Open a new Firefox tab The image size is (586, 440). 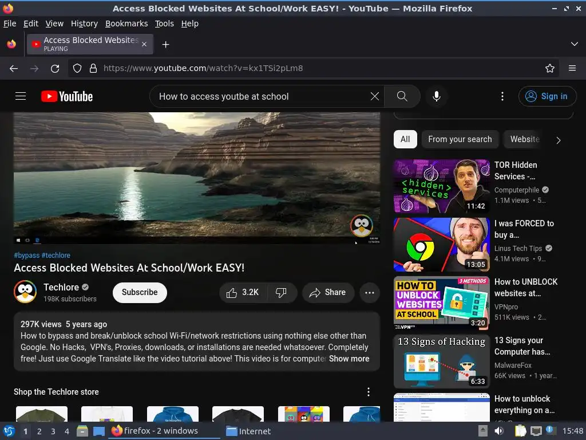pos(165,45)
